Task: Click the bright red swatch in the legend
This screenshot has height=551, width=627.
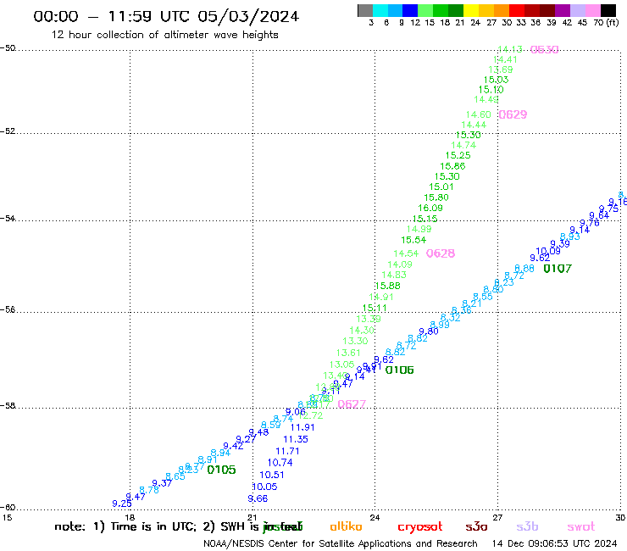Action: click(x=517, y=10)
